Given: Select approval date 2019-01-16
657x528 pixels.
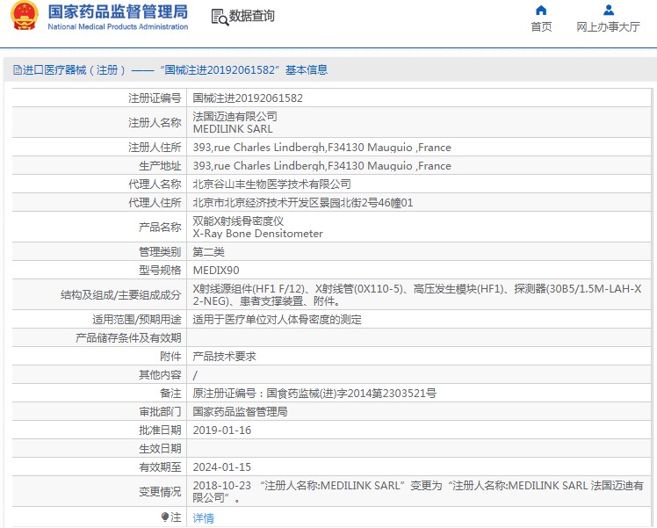Looking at the screenshot, I should pyautogui.click(x=221, y=430).
